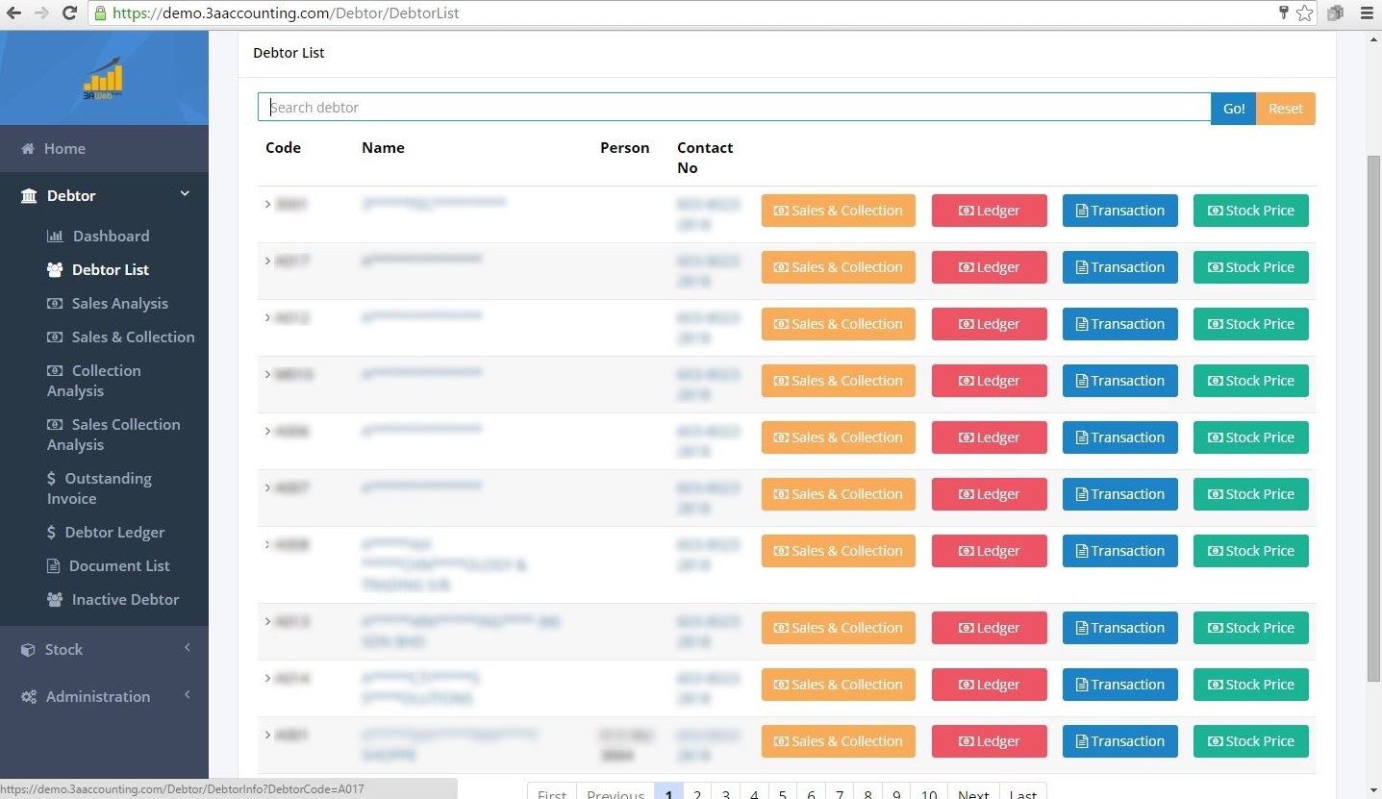Expand the SDN BHD debtor row
The height and width of the screenshot is (799, 1382).
tap(267, 621)
